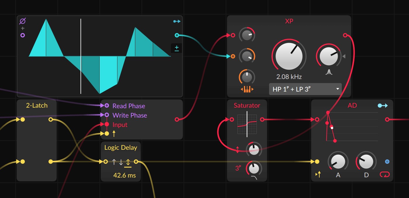Select rising-edge up arrow in Logic Delay

coord(114,161)
